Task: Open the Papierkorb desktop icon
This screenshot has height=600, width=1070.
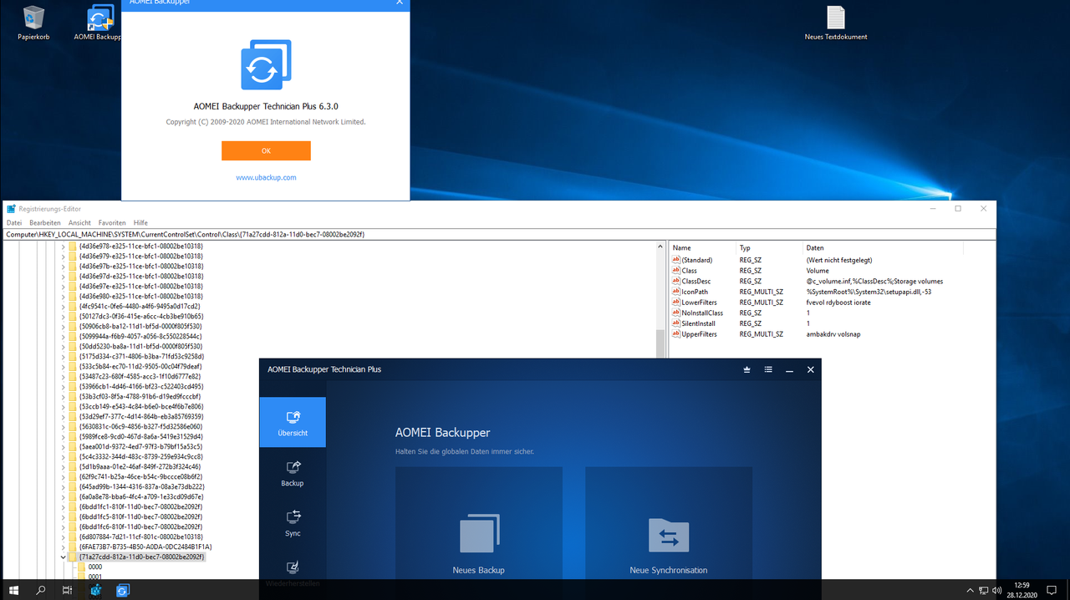Action: tap(33, 23)
